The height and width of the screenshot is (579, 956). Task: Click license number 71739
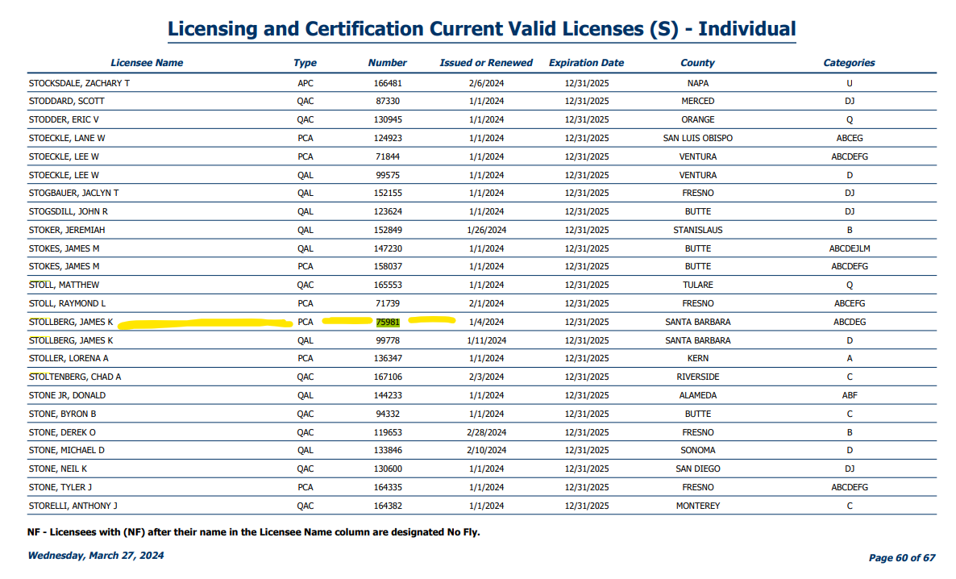pyautogui.click(x=388, y=303)
